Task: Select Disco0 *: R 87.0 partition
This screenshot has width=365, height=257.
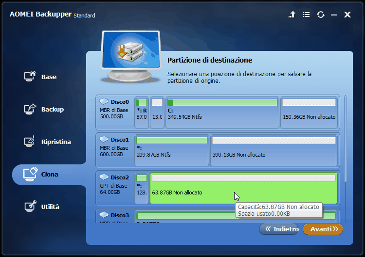Action: coord(142,112)
